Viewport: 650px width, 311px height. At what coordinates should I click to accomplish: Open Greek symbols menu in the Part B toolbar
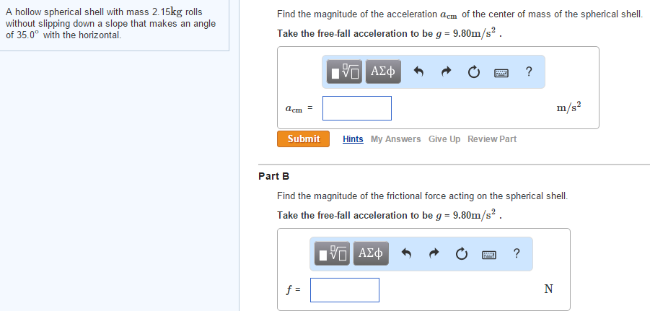pyautogui.click(x=371, y=253)
